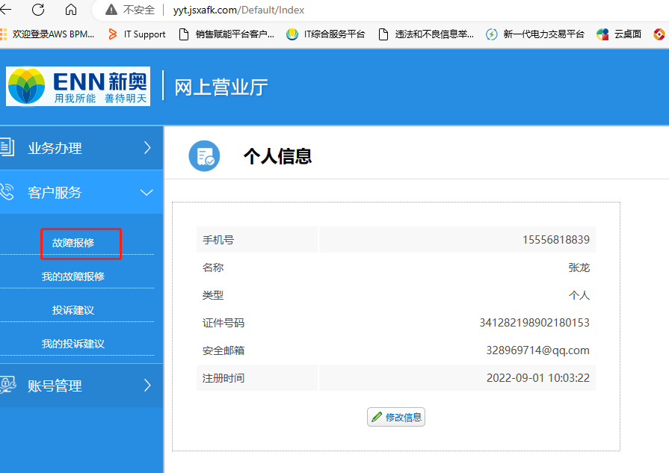Click the 账号管理 user icon
669x473 pixels.
click(7, 385)
